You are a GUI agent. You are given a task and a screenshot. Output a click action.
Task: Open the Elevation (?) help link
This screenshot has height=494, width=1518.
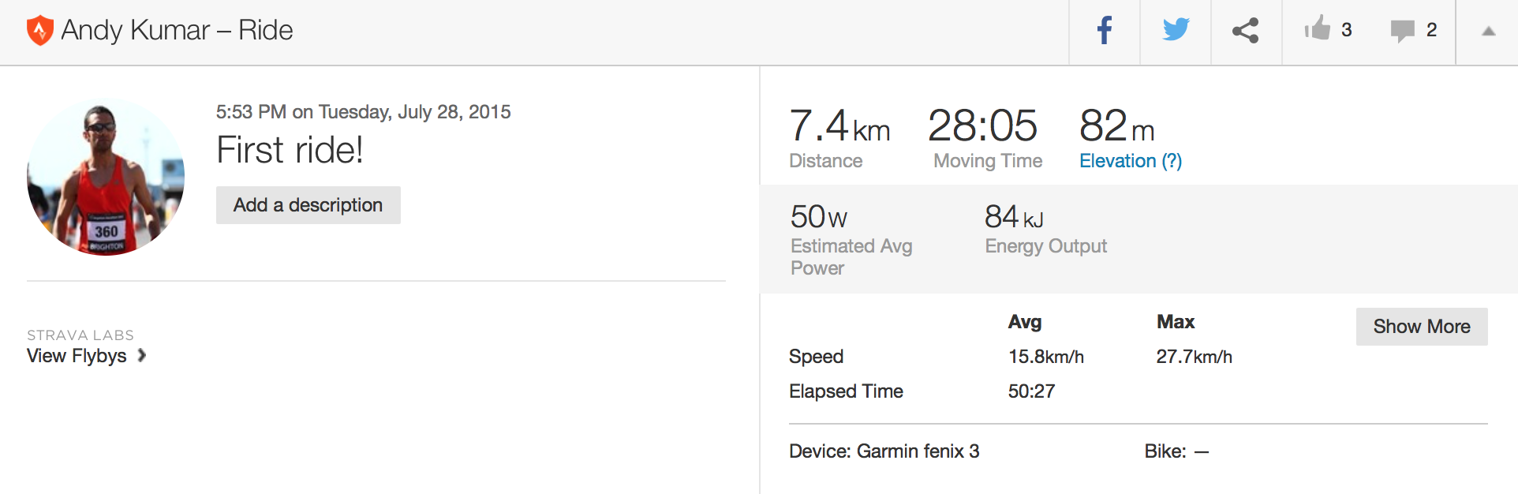tap(1130, 161)
